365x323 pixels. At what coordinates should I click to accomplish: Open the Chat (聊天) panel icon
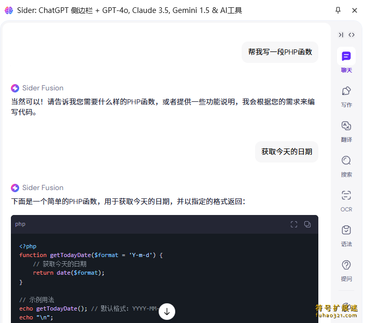click(x=346, y=56)
